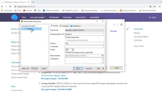Click question mark in Laragon window
The width and height of the screenshot is (162, 91).
tap(117, 25)
